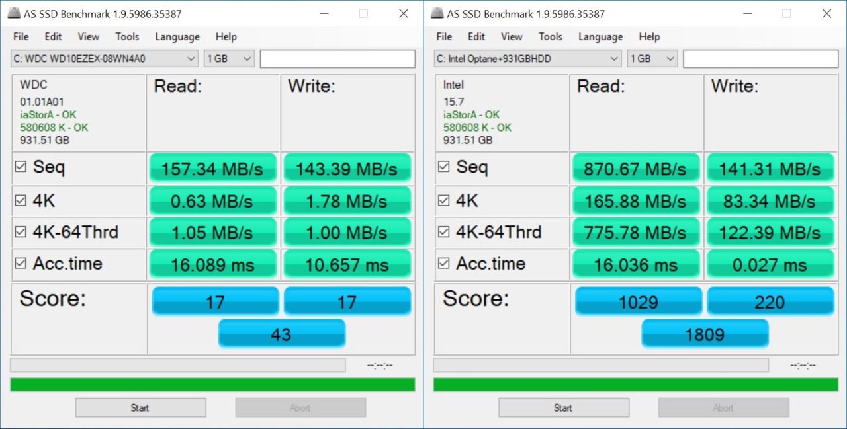Click the total score 43
Screen dimensions: 847x429
(x=281, y=334)
